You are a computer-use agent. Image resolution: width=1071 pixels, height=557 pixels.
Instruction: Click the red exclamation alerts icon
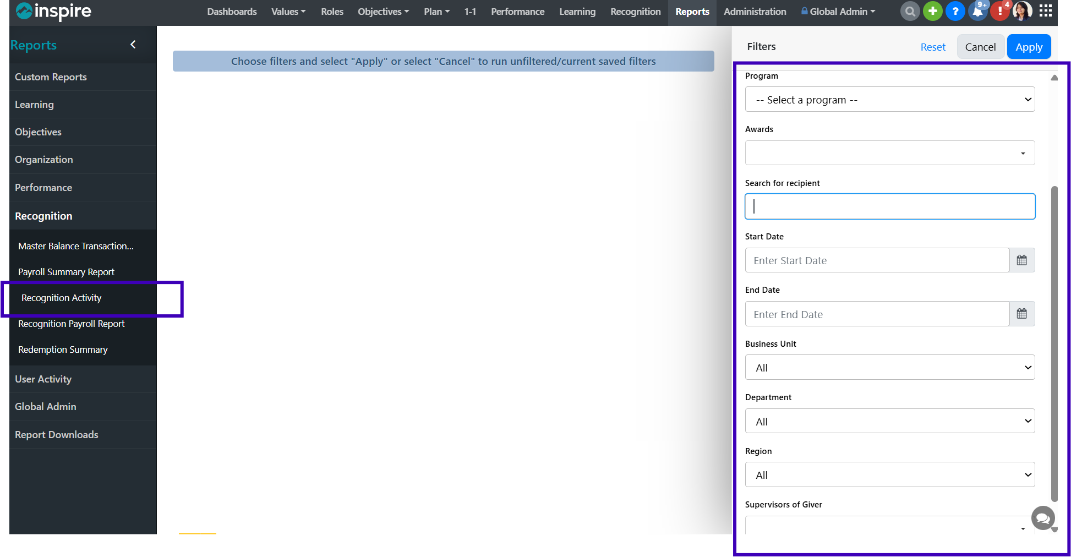999,11
